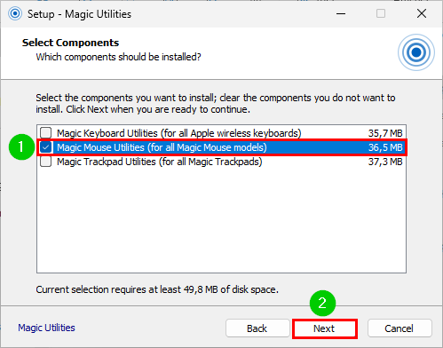Select the highlighted Magic Mouse Utilities row
This screenshot has height=348, width=443.
222,147
